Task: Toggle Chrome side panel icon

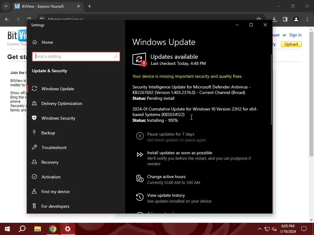Action: 285,19
